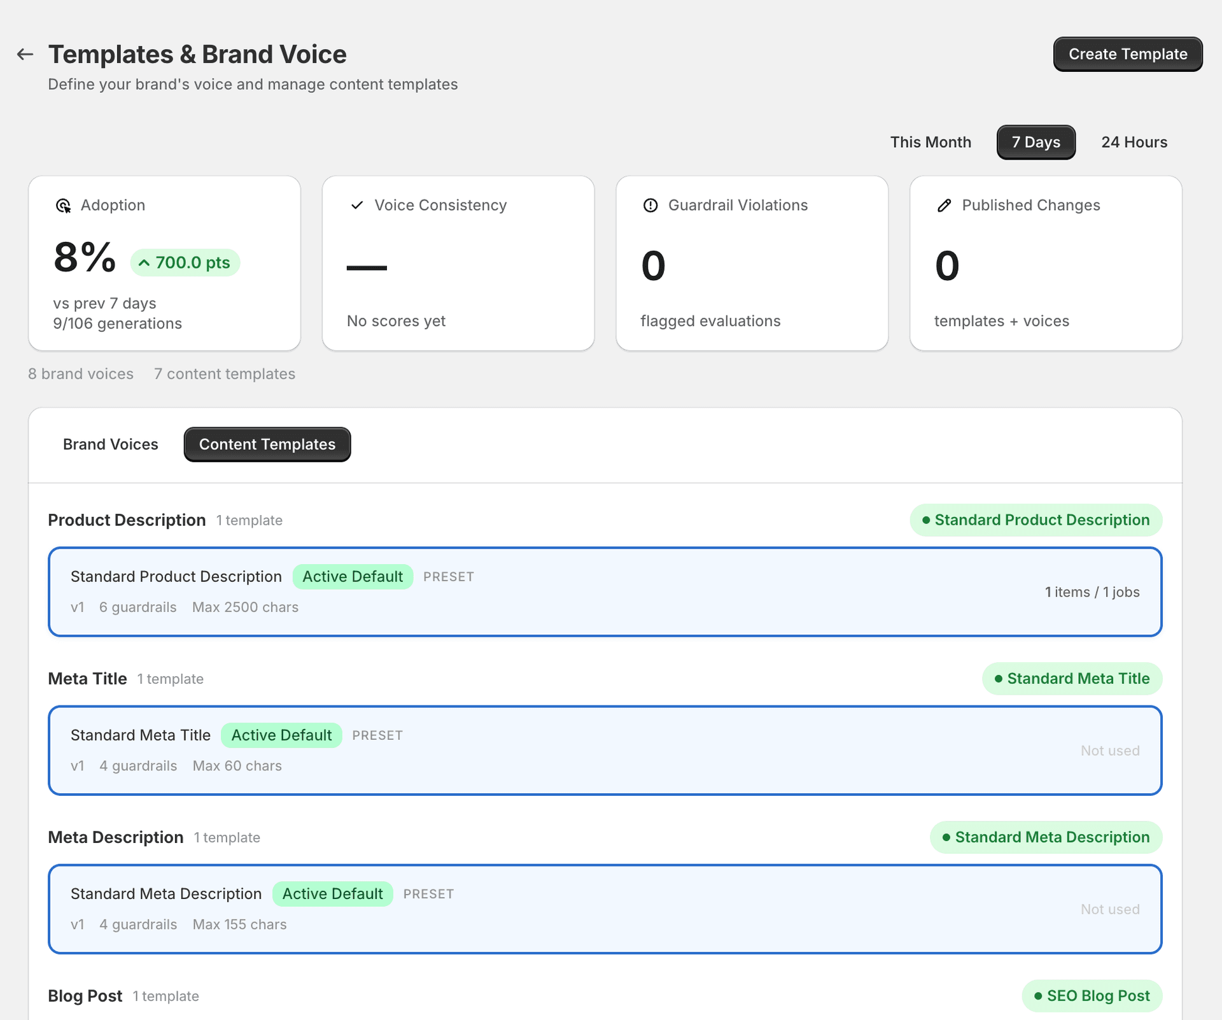Screen dimensions: 1222x1020
Task: Switch to This Month view
Action: (931, 142)
